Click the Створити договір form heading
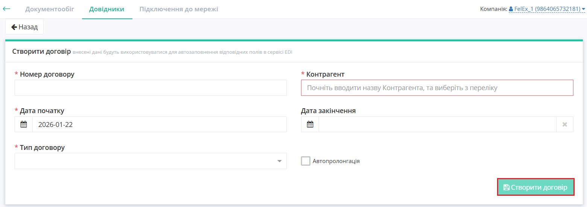The height and width of the screenshot is (207, 587). point(41,51)
